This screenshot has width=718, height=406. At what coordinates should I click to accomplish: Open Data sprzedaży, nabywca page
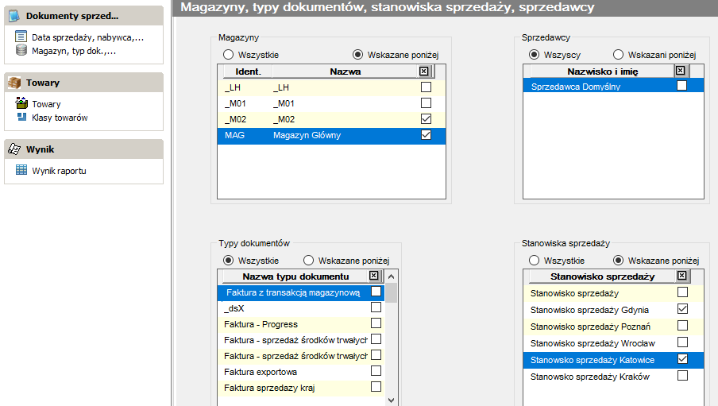(87, 37)
